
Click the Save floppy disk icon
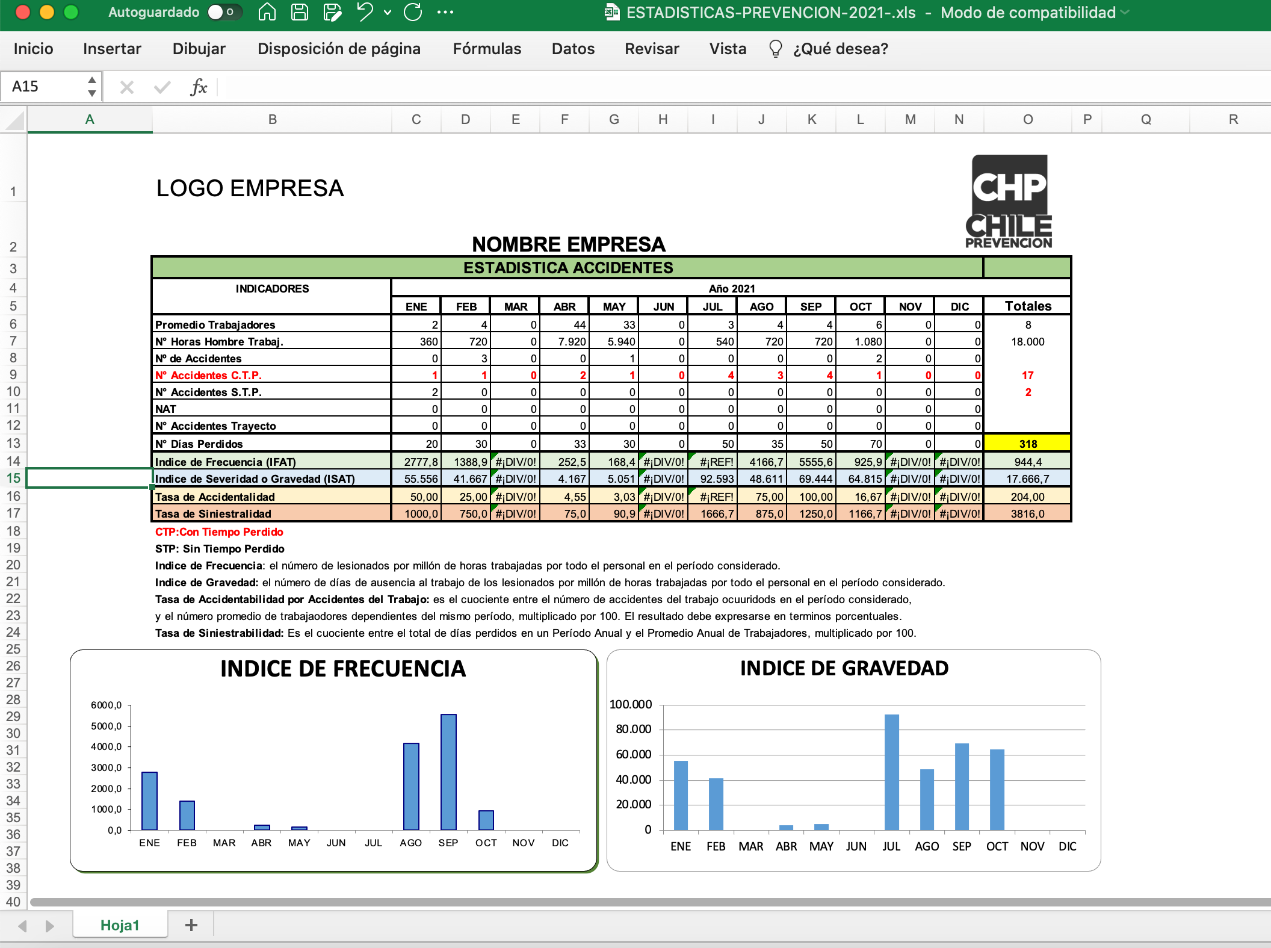(299, 12)
